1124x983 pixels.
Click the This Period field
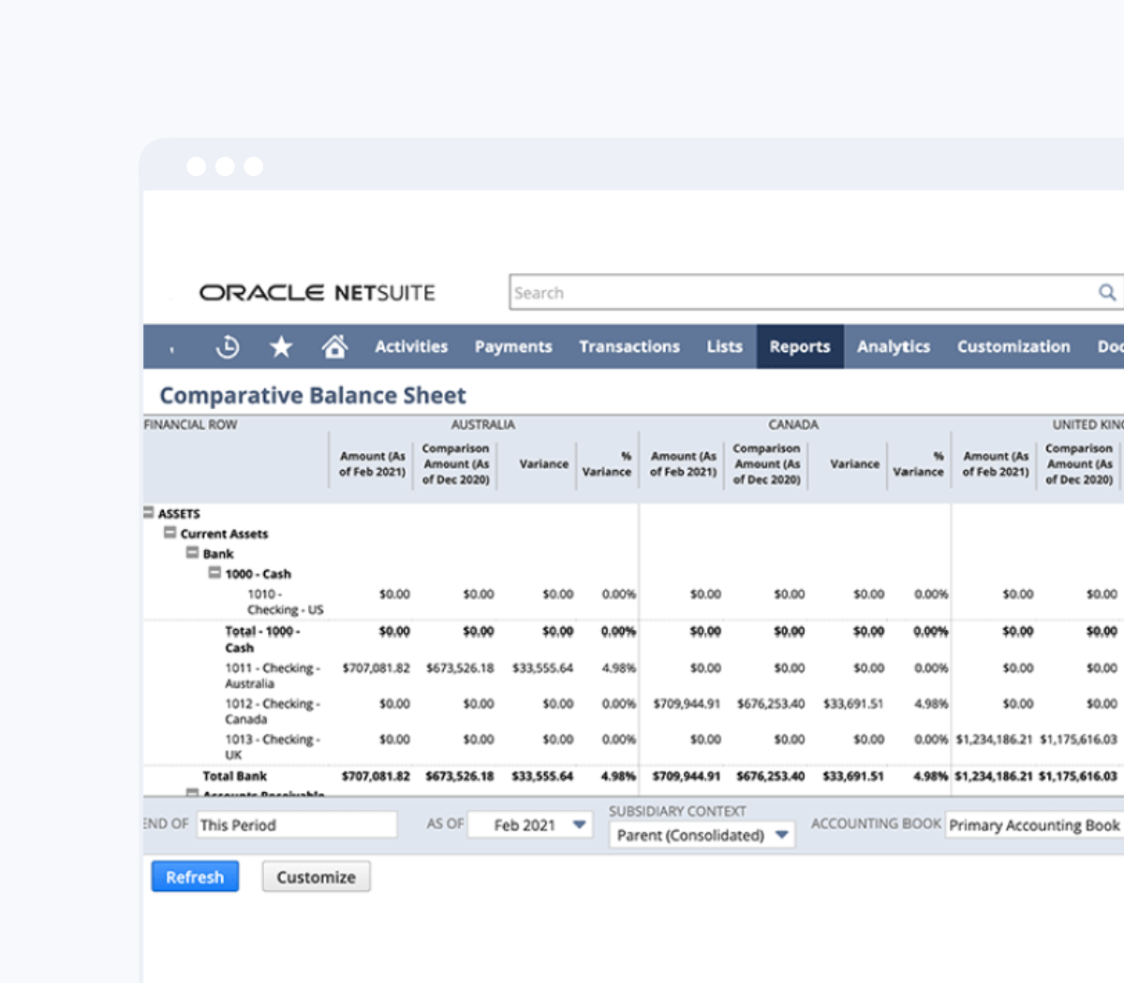pyautogui.click(x=297, y=825)
